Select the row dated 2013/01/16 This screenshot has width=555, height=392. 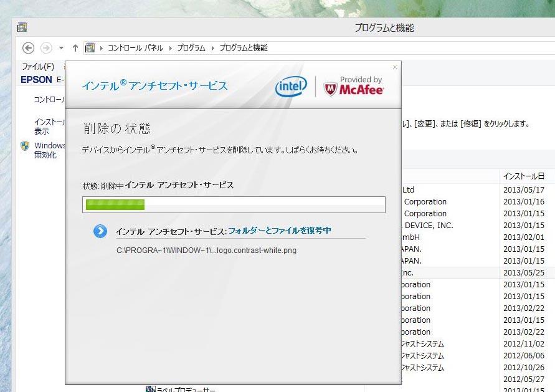pyautogui.click(x=478, y=202)
